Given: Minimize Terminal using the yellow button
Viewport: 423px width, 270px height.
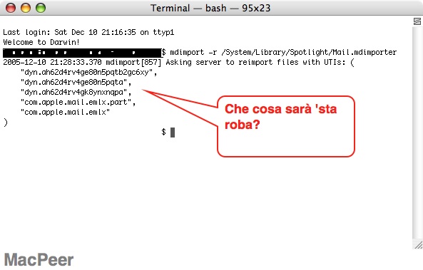Looking at the screenshot, I should click(26, 8).
